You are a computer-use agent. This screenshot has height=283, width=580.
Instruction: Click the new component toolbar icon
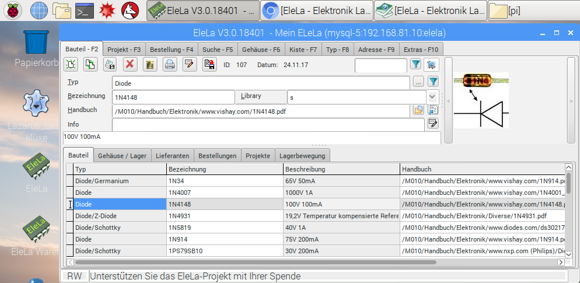pos(71,64)
